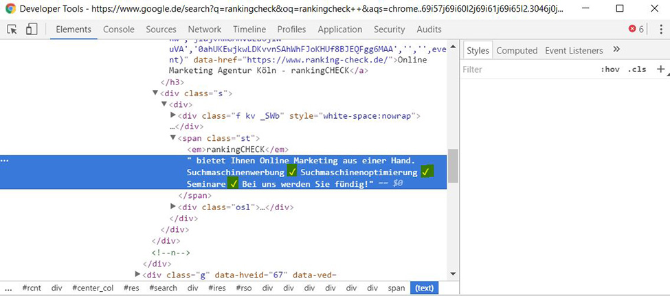Open the Console tab
This screenshot has width=670, height=296.
pos(119,30)
